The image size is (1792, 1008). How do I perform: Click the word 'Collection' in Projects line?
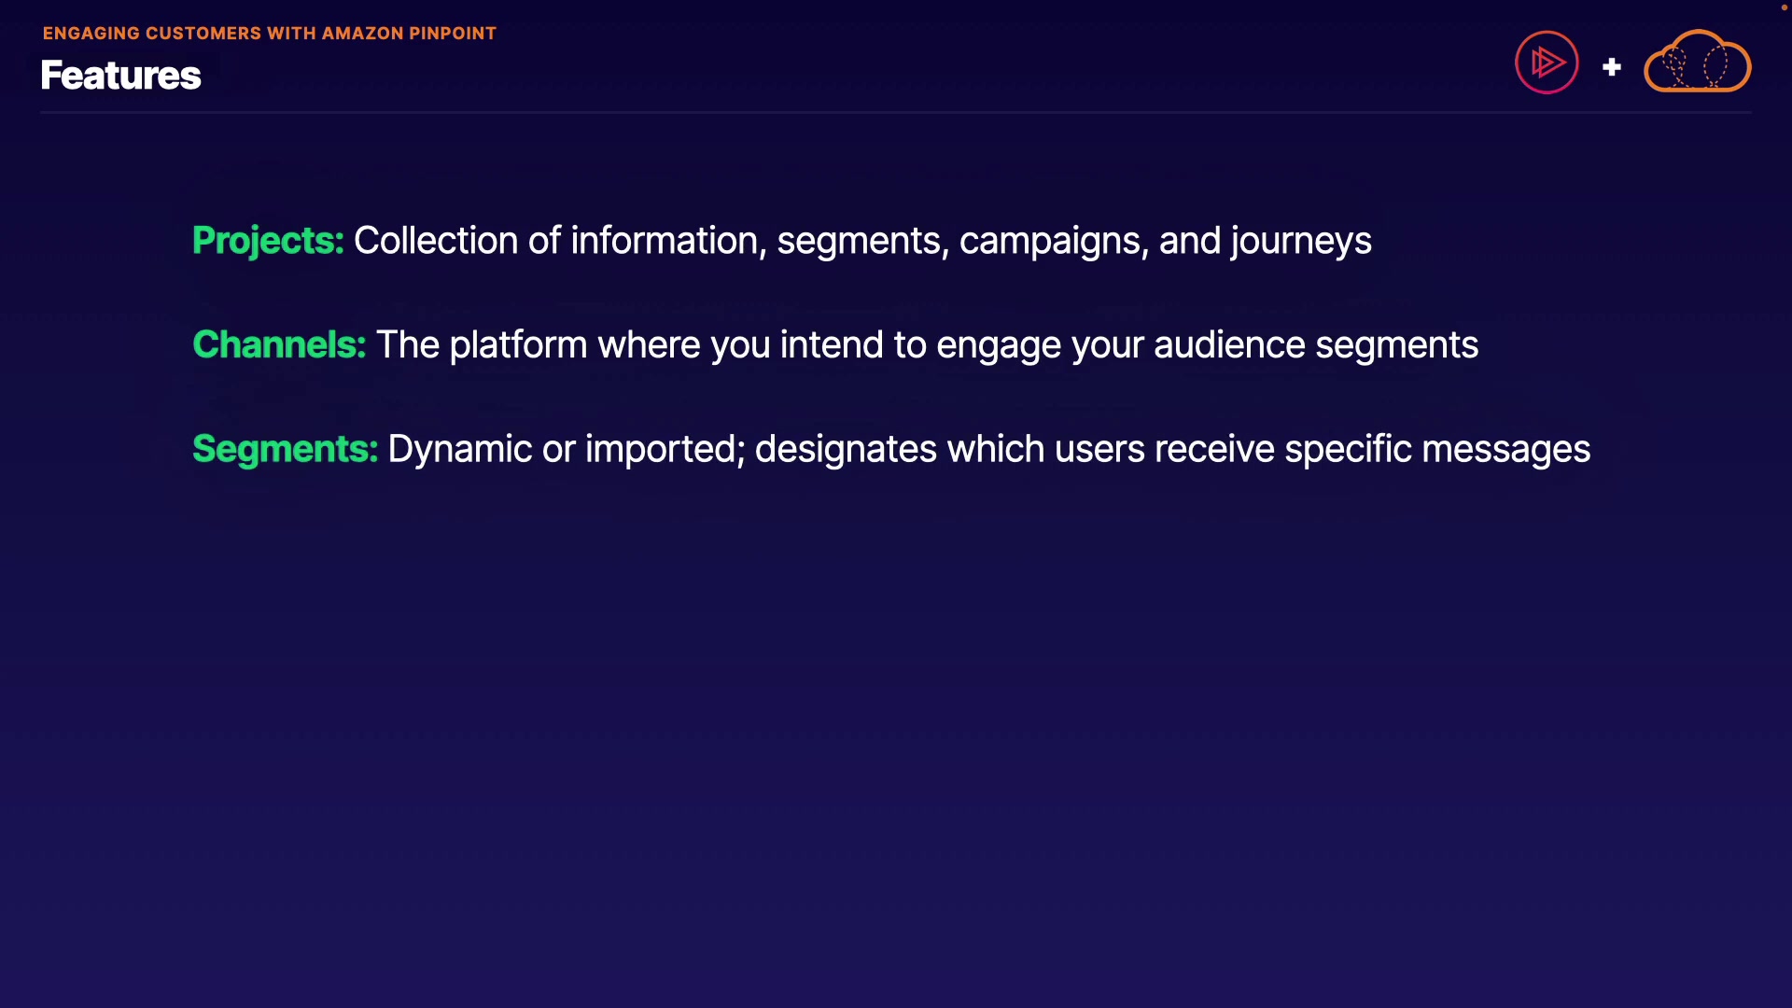pyautogui.click(x=436, y=241)
